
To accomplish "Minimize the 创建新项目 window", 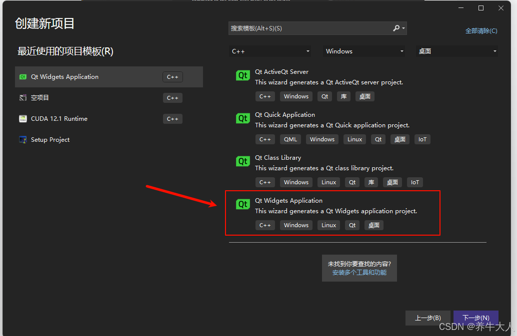I will pyautogui.click(x=461, y=8).
